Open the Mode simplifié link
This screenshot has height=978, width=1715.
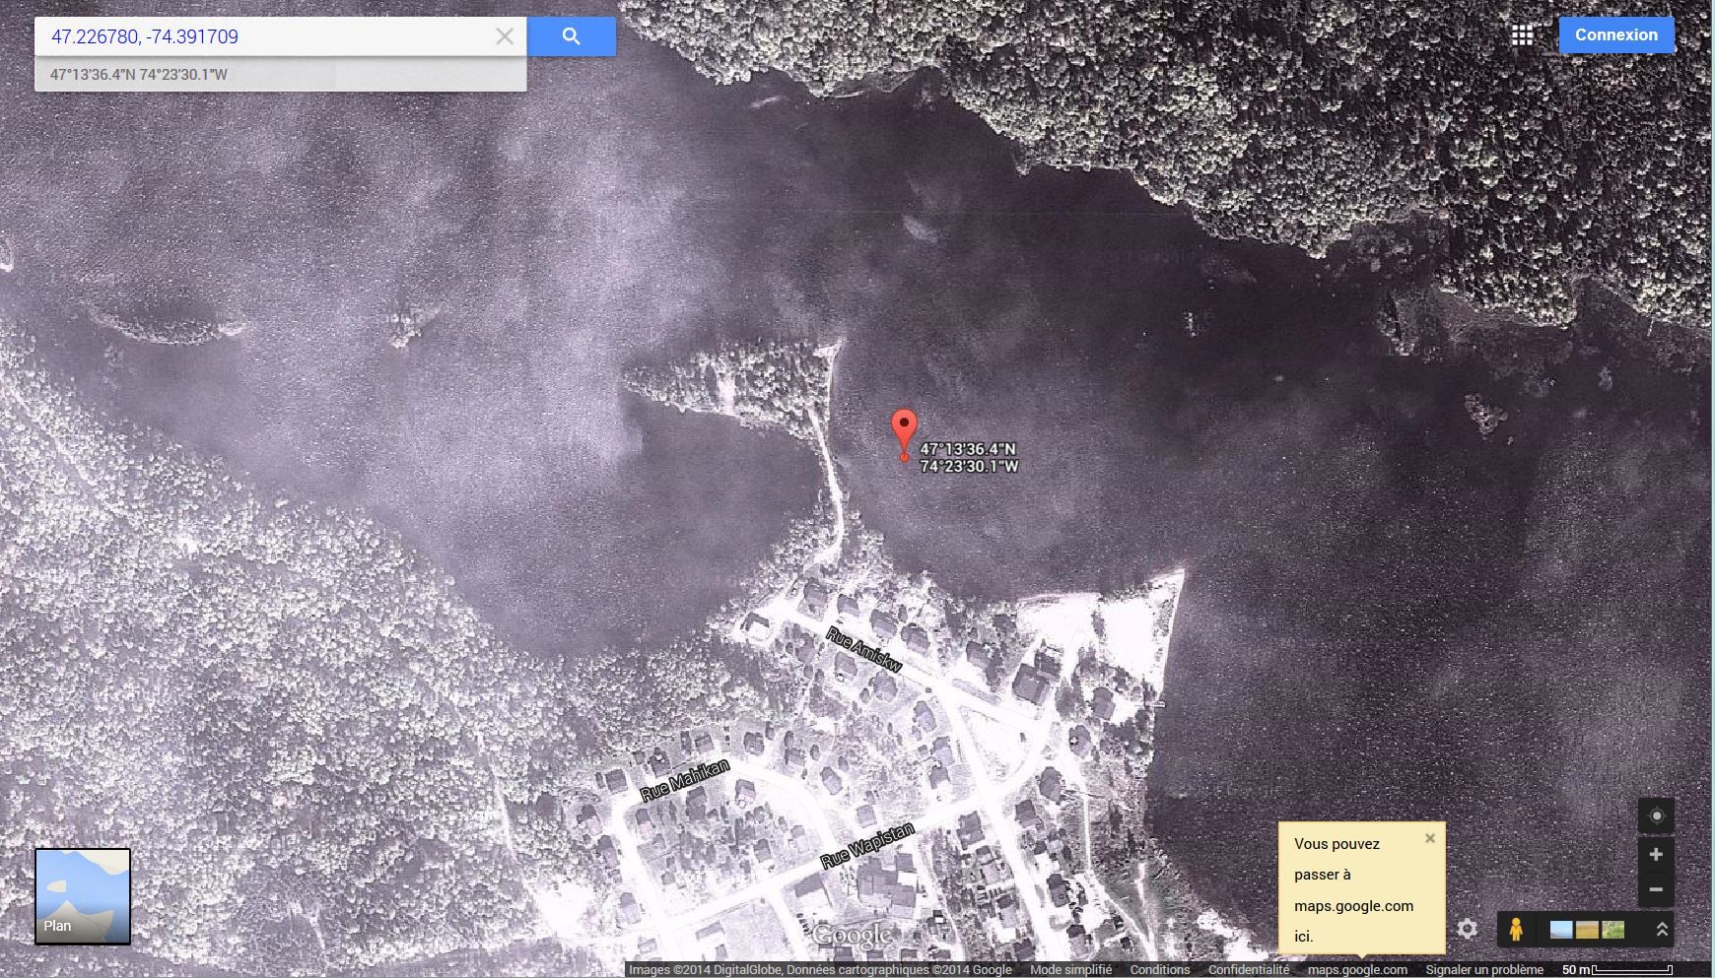[1070, 970]
